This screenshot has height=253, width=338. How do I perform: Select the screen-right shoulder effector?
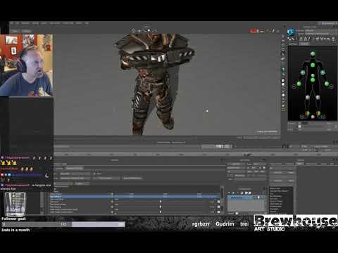(x=323, y=72)
